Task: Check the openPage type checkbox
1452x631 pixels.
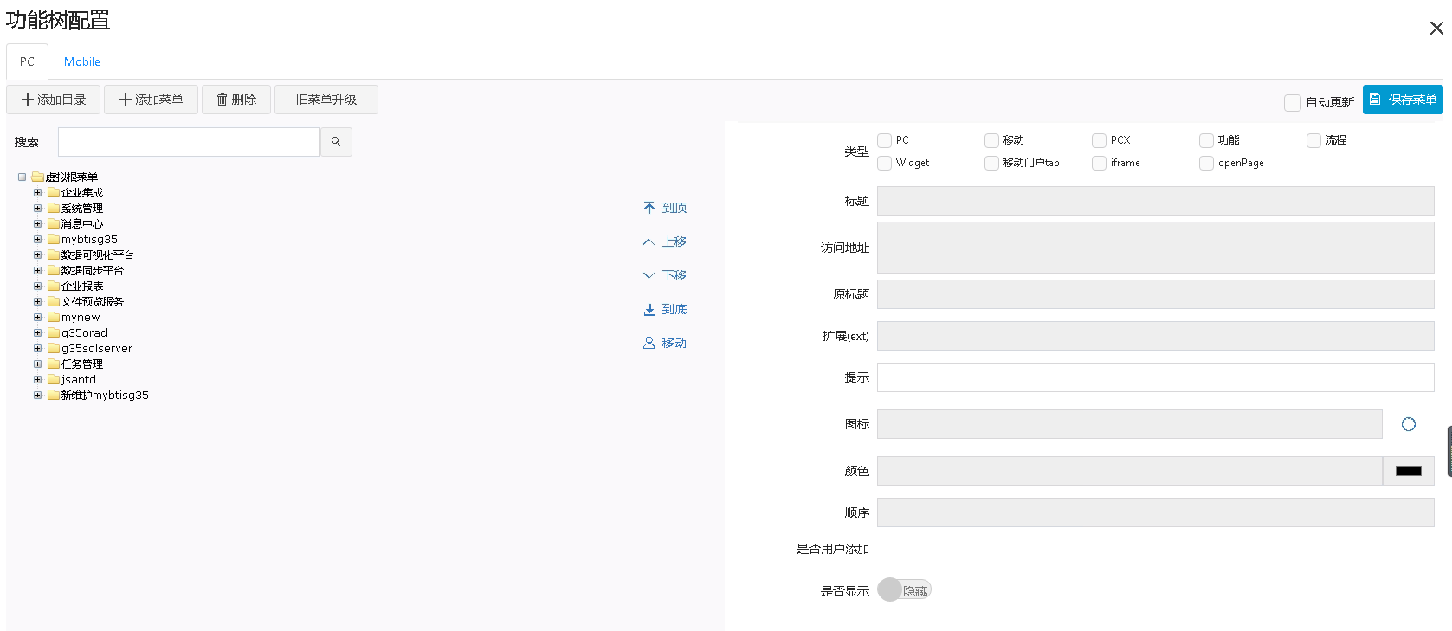Action: coord(1206,163)
